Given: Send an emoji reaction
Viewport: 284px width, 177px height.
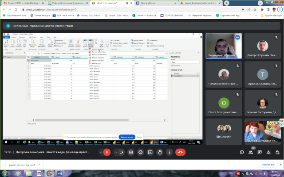Looking at the screenshot, I should [140, 151].
